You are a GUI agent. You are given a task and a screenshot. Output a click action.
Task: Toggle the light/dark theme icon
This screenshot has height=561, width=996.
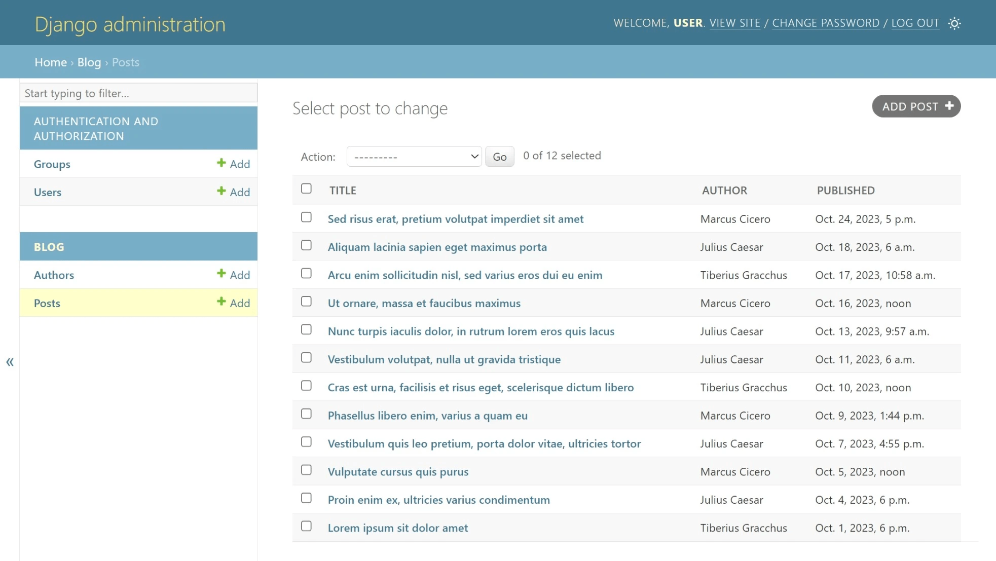pos(954,23)
